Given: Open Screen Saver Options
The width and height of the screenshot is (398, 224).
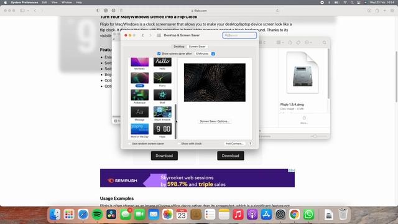Looking at the screenshot, I should click(215, 121).
